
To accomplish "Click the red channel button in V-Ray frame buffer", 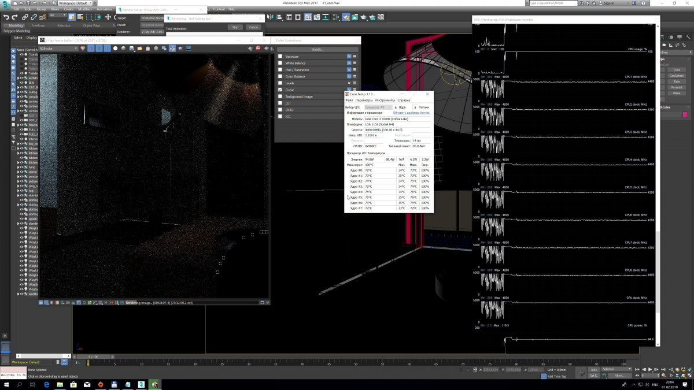I will [x=90, y=49].
